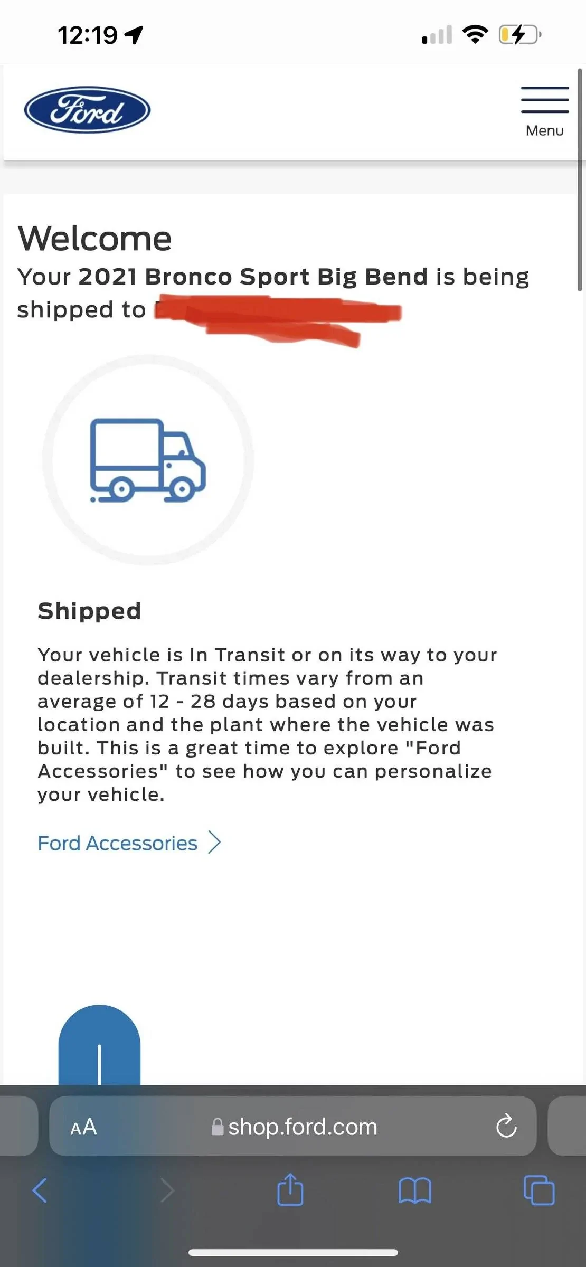Tap the blue delivery truck icon
Screen dimensions: 586x1267
pos(148,460)
